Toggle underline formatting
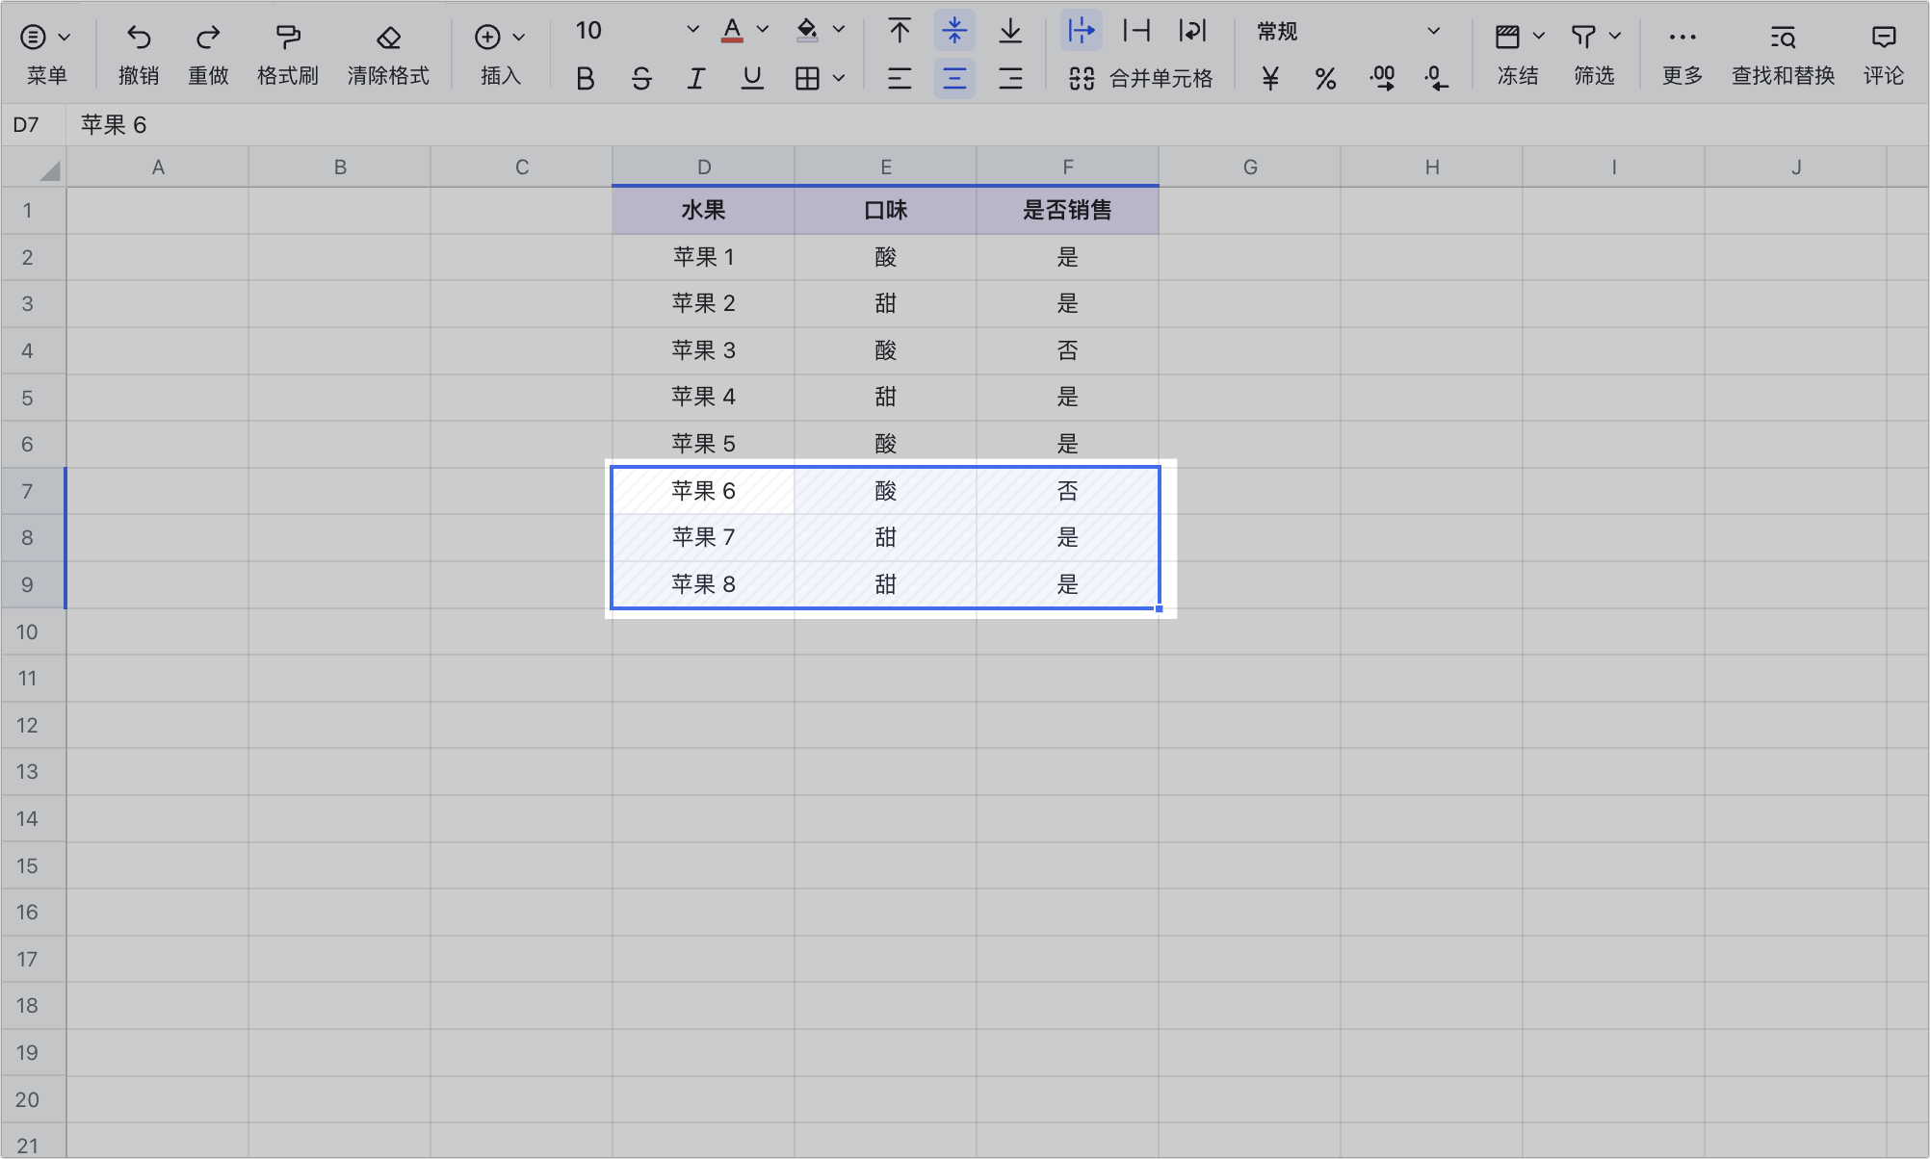Viewport: 1930px width, 1159px height. tap(752, 78)
